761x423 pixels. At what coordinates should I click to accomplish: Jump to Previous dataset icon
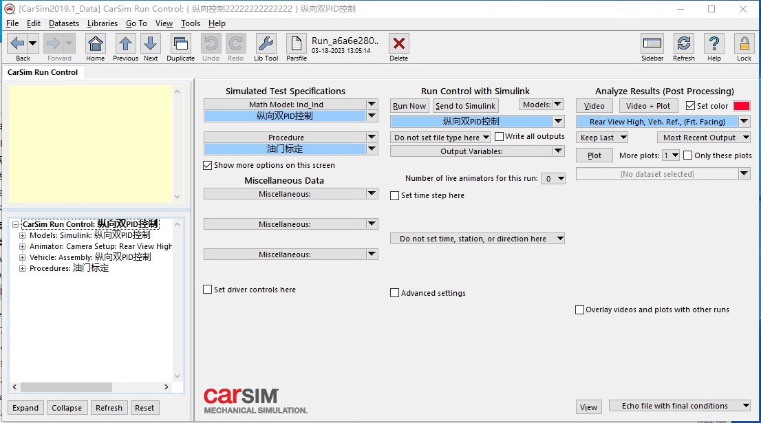click(x=125, y=43)
